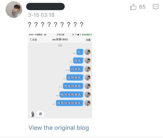This screenshot has height=138, width=163.
Task: Like the post with the thumbs-up icon
Action: [x=133, y=7]
